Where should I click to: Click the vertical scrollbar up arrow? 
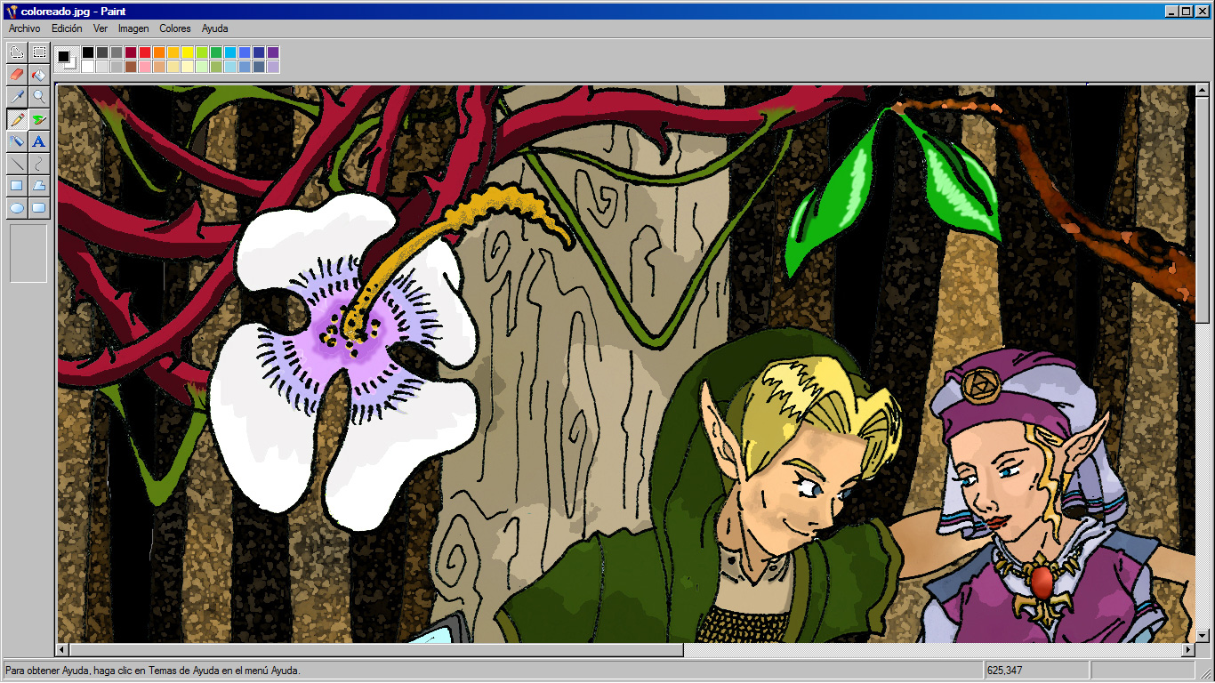coord(1202,90)
